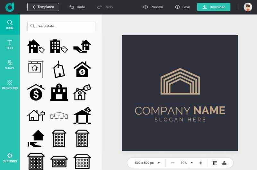The image size is (257, 170).
Task: Pick the office building with price tag icon
Action: (x=59, y=46)
